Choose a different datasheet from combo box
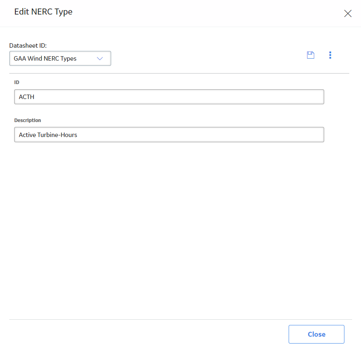The width and height of the screenshot is (361, 348). pyautogui.click(x=60, y=59)
